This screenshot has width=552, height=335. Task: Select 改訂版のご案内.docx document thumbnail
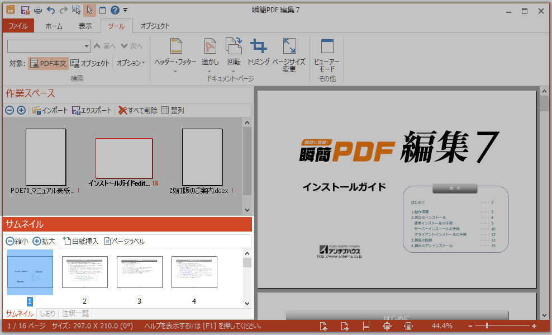(202, 157)
